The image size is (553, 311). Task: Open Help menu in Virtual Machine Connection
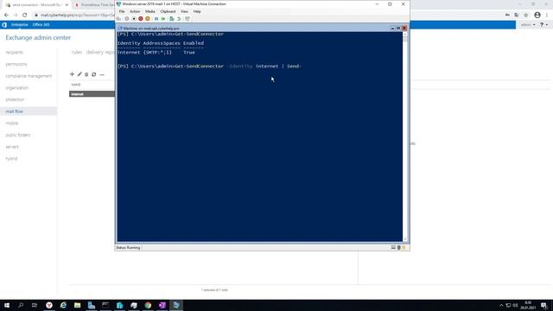pos(197,11)
